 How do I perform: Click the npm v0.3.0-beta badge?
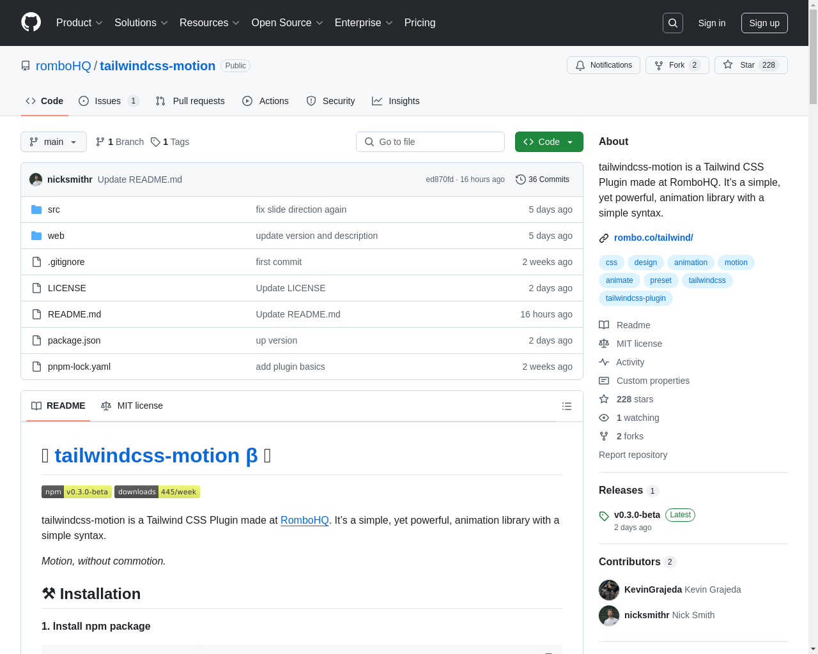tap(77, 492)
